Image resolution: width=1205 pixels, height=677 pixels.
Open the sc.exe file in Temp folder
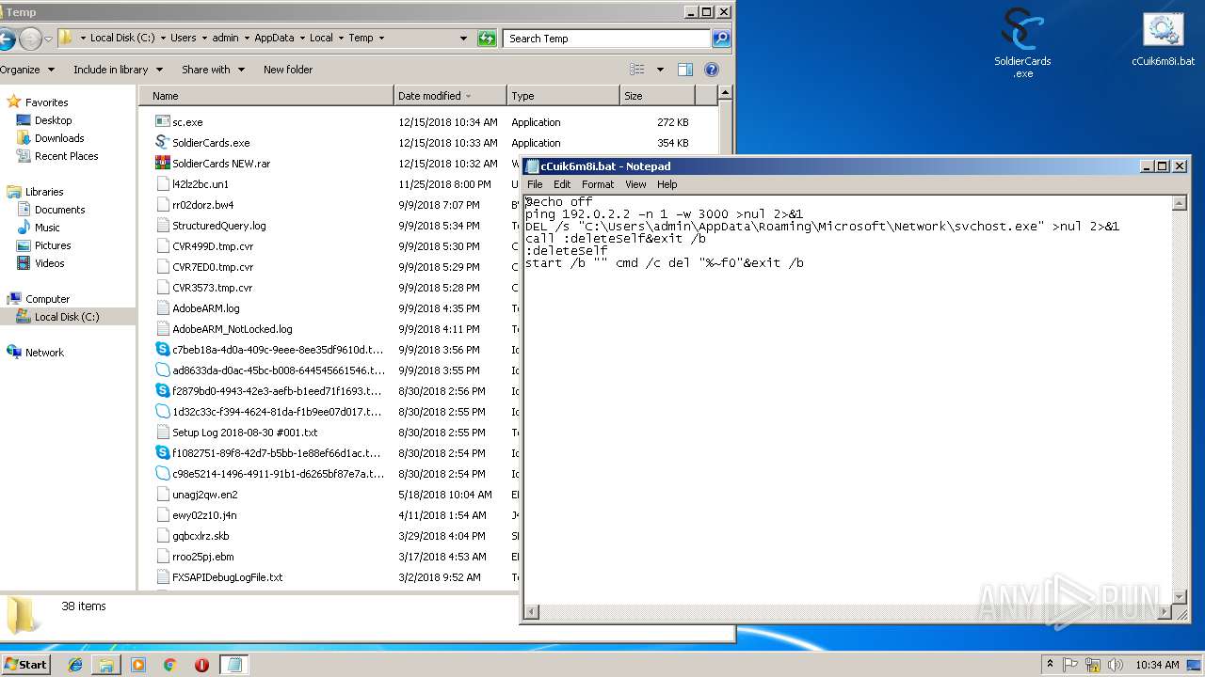coord(187,122)
